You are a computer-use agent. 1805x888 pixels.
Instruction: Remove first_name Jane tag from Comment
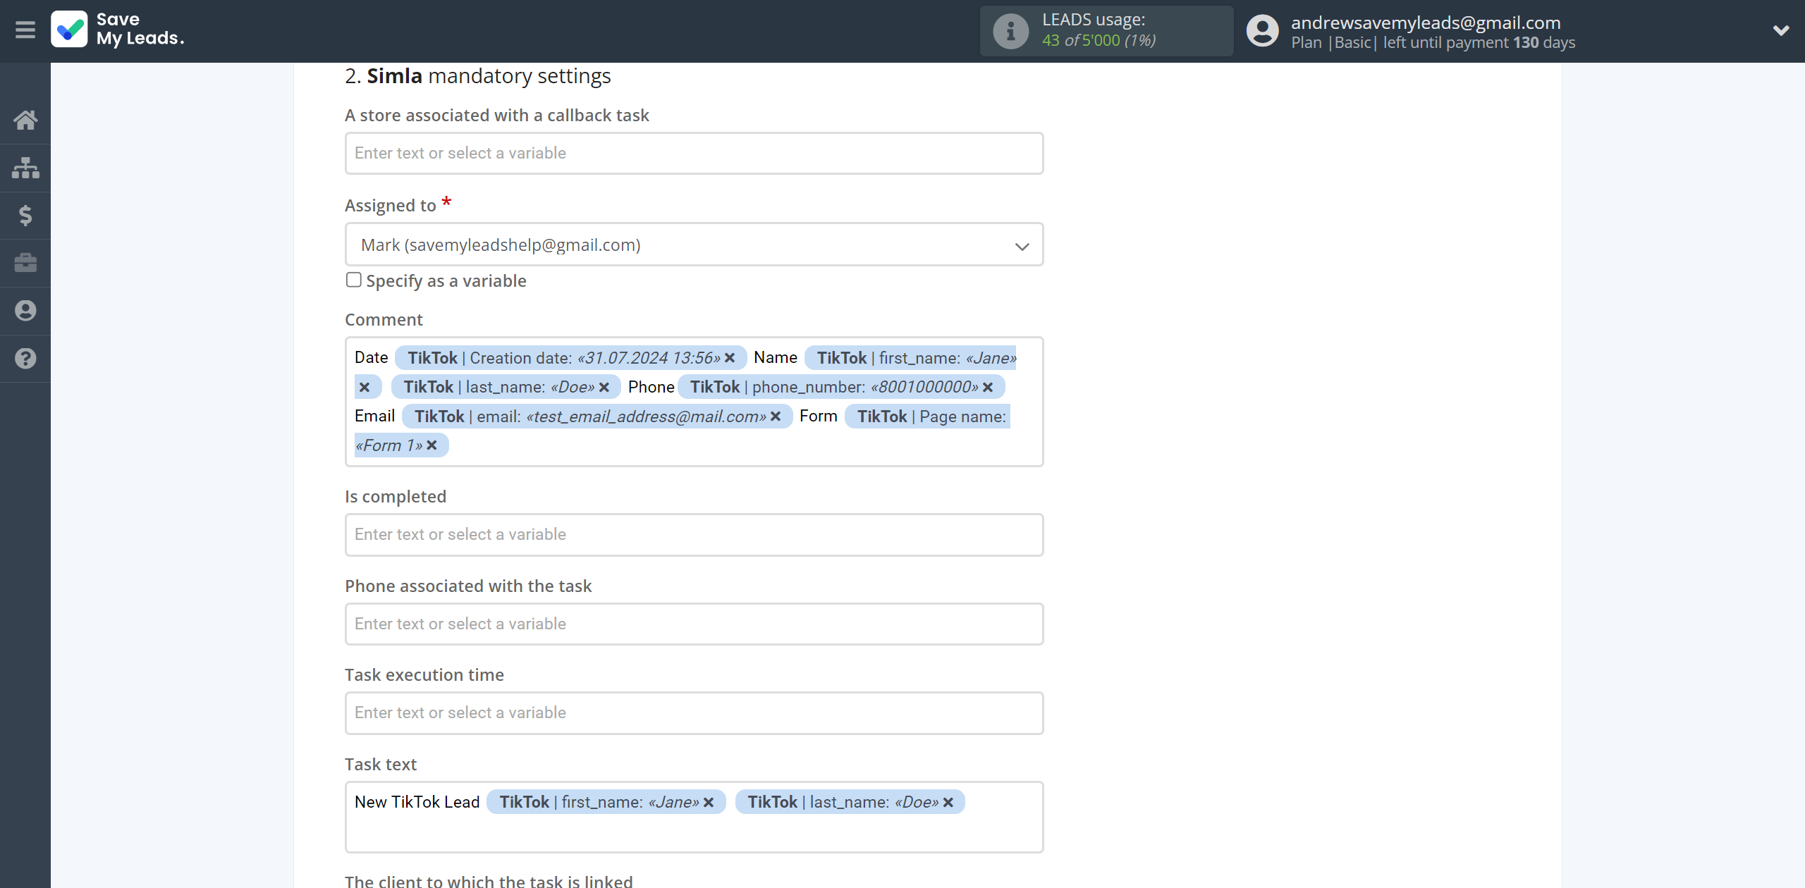click(x=365, y=387)
